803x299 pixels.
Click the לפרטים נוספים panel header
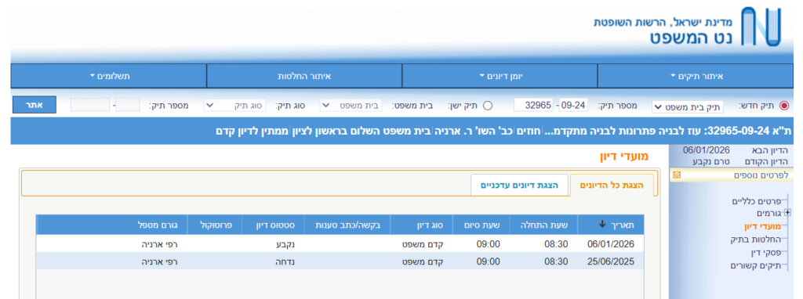[731, 175]
